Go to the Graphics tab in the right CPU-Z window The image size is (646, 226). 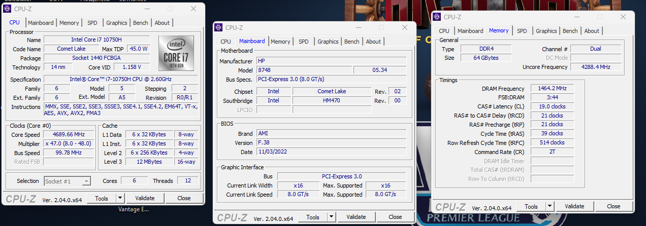pyautogui.click(x=546, y=31)
